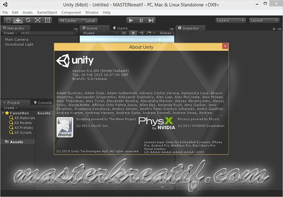Click the Mono logo image
The width and height of the screenshot is (283, 197).
tap(65, 127)
